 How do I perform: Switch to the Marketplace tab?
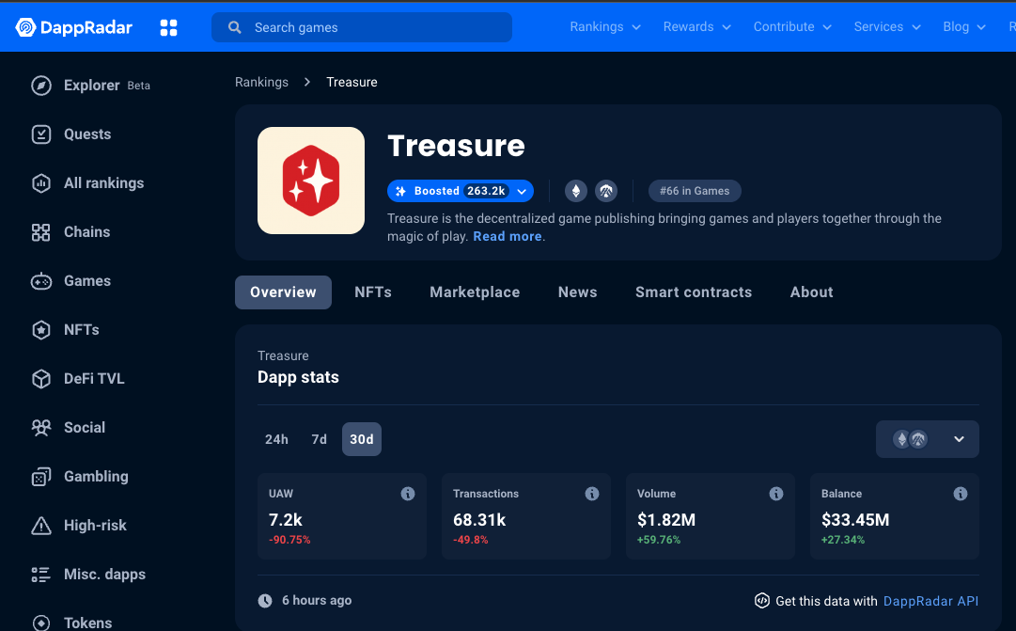pos(475,292)
